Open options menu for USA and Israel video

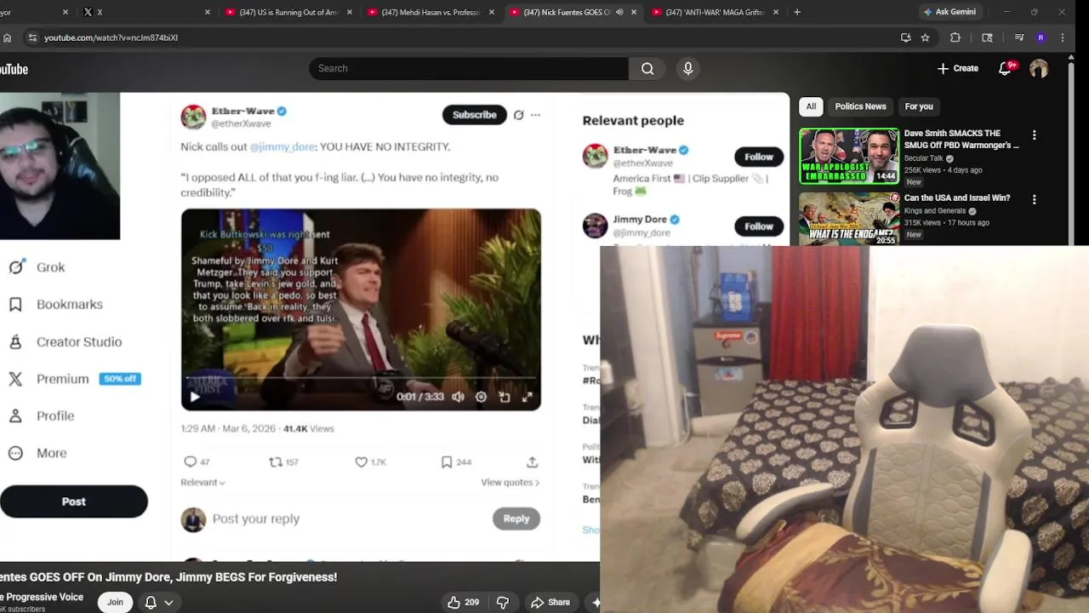point(1035,199)
